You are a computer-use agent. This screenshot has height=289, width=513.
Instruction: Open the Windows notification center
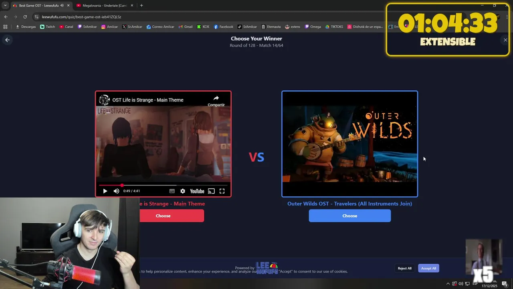click(505, 284)
